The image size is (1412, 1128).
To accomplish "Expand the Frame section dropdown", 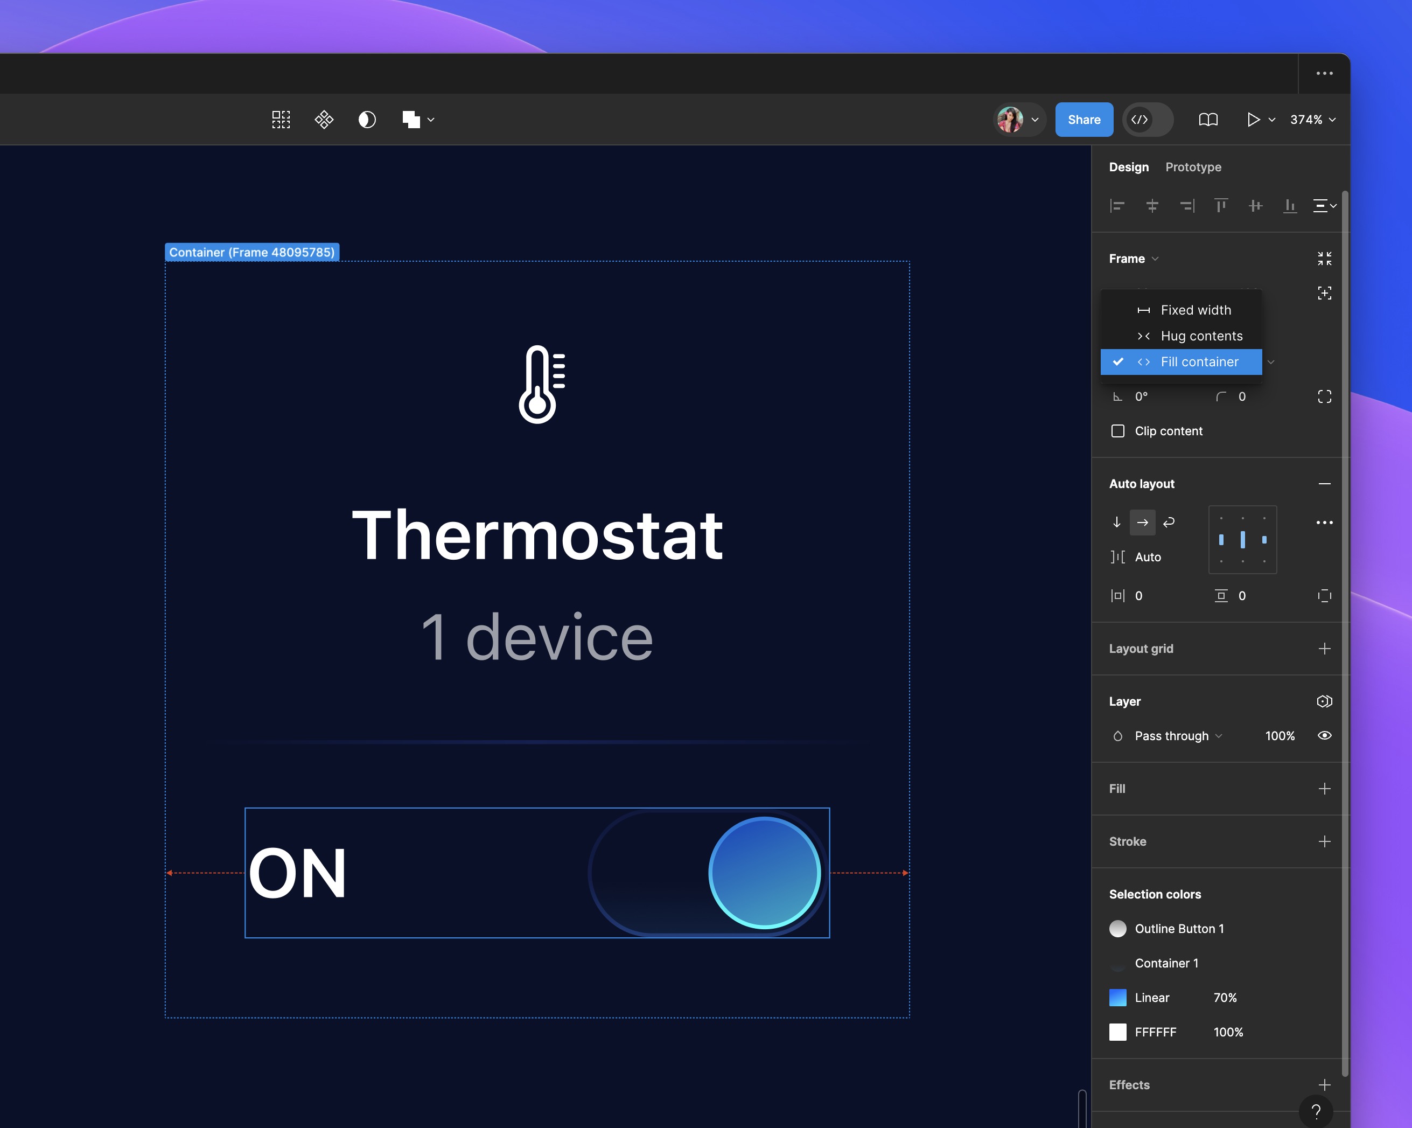I will 1155,258.
